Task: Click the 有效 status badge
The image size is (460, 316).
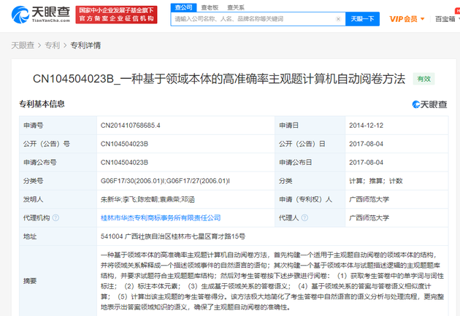Action: 423,79
